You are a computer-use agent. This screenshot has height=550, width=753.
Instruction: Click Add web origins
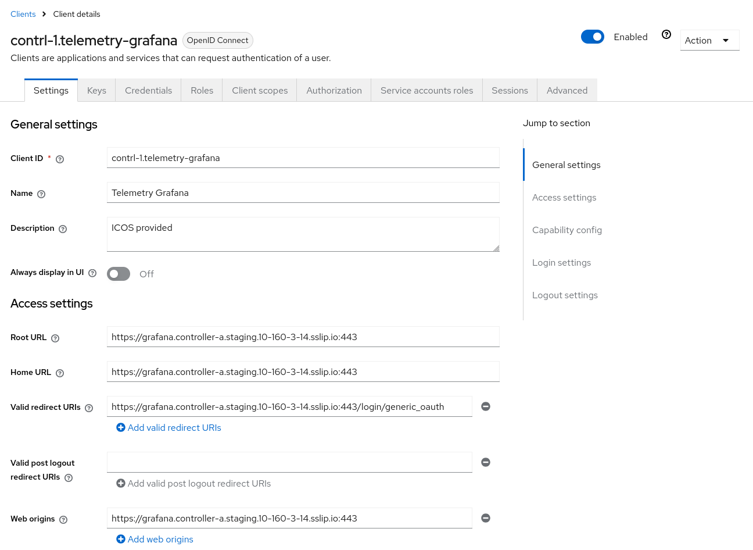pos(155,539)
